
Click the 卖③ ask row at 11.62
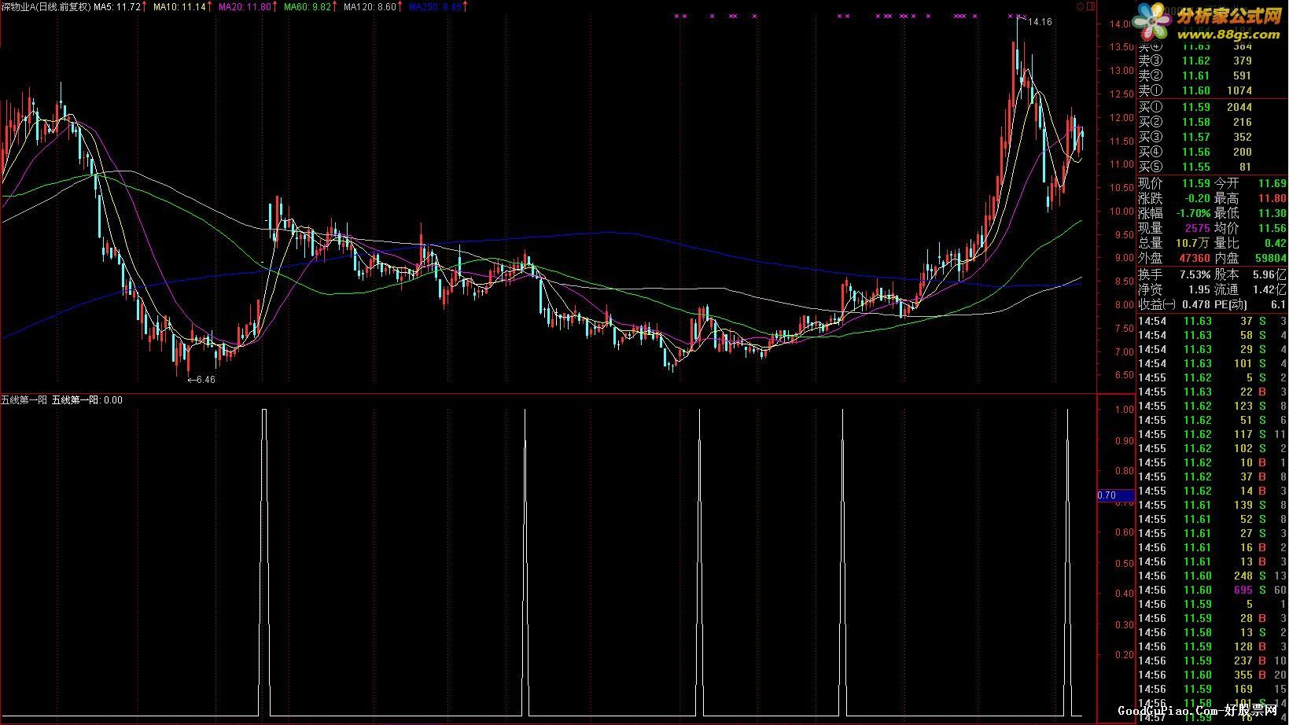1195,61
